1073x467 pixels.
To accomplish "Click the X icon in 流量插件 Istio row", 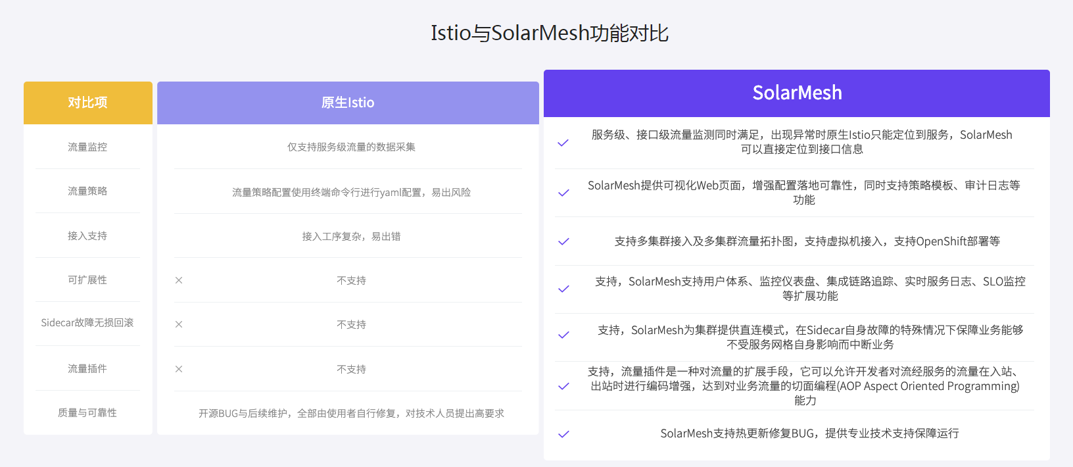I will (x=179, y=369).
